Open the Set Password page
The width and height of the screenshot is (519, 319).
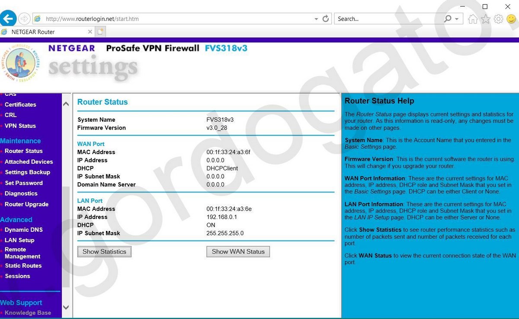coord(24,183)
